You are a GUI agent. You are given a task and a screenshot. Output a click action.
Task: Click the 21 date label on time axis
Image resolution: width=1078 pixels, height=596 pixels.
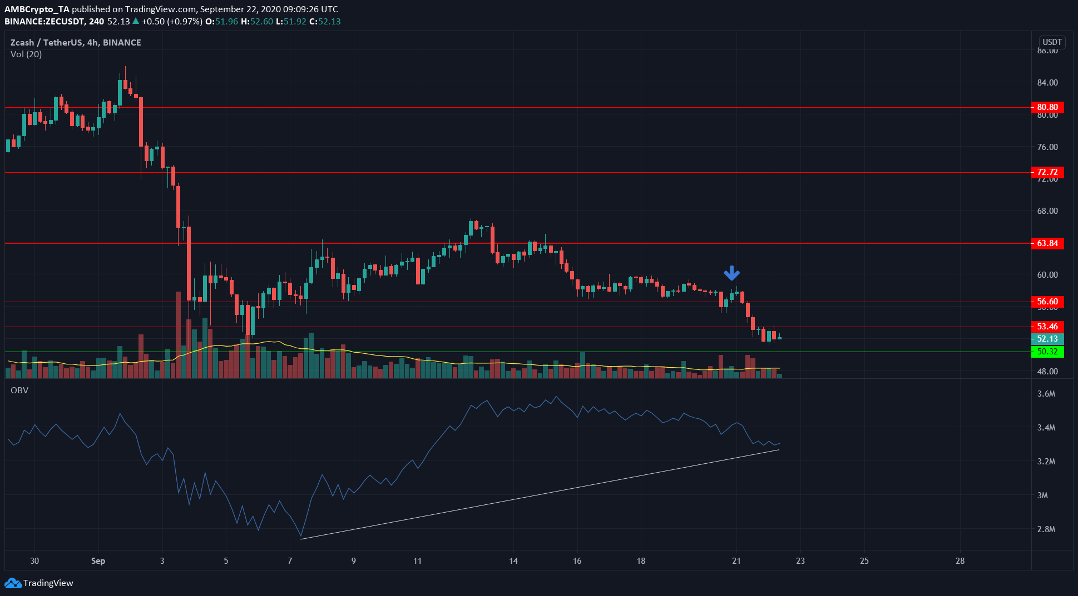coord(736,561)
